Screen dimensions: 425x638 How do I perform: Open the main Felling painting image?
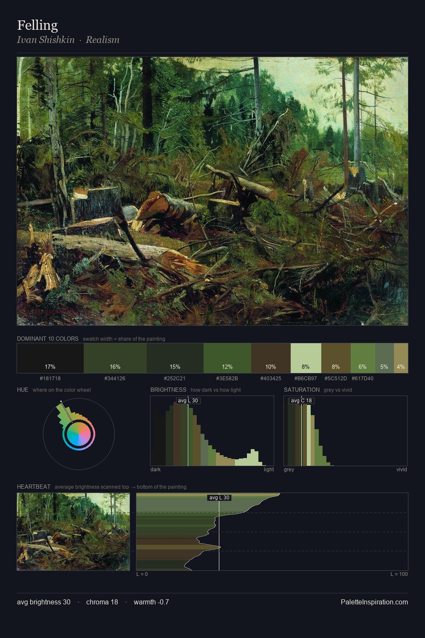(x=212, y=191)
